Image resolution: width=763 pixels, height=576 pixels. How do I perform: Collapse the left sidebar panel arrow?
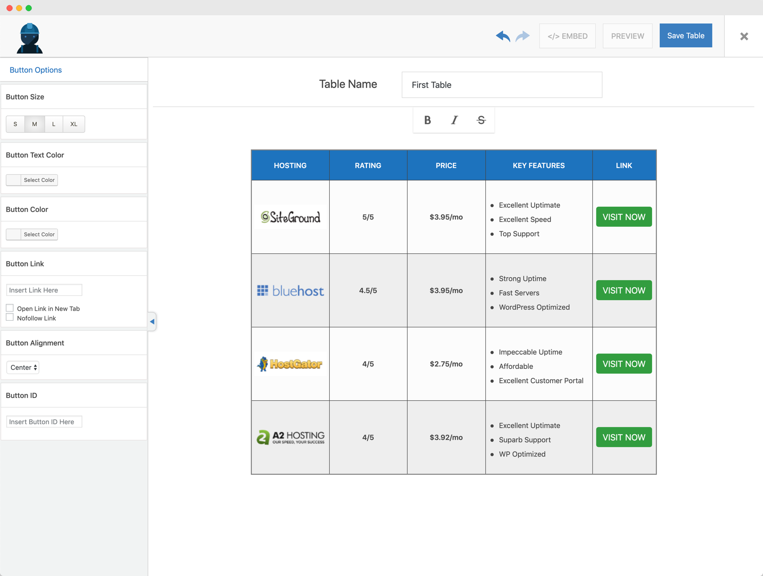pyautogui.click(x=152, y=322)
